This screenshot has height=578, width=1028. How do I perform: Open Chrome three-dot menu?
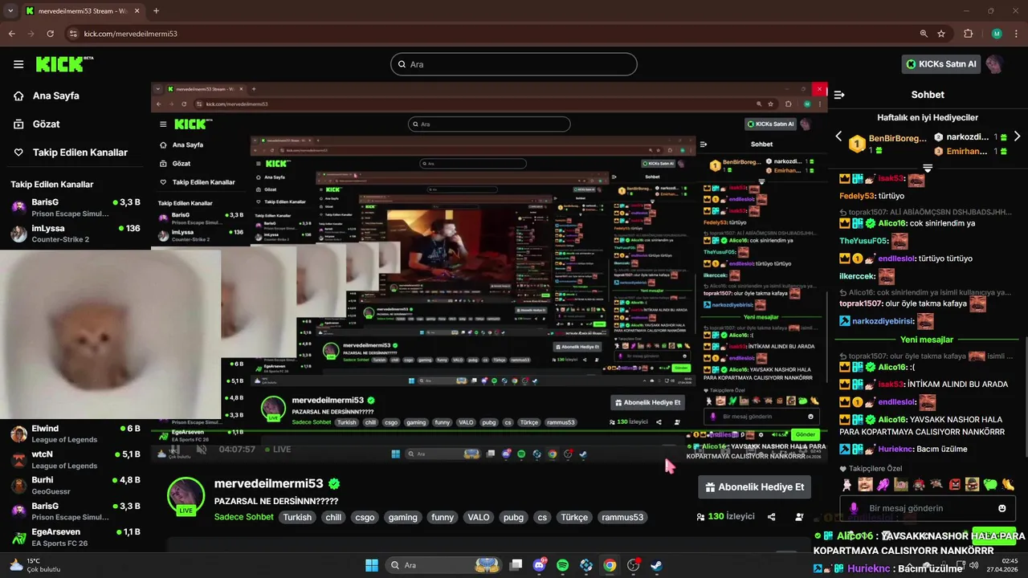tap(1014, 34)
